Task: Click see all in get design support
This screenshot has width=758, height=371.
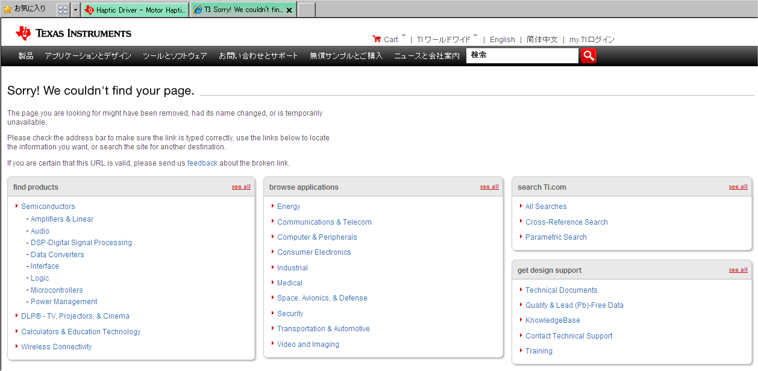Action: tap(738, 270)
